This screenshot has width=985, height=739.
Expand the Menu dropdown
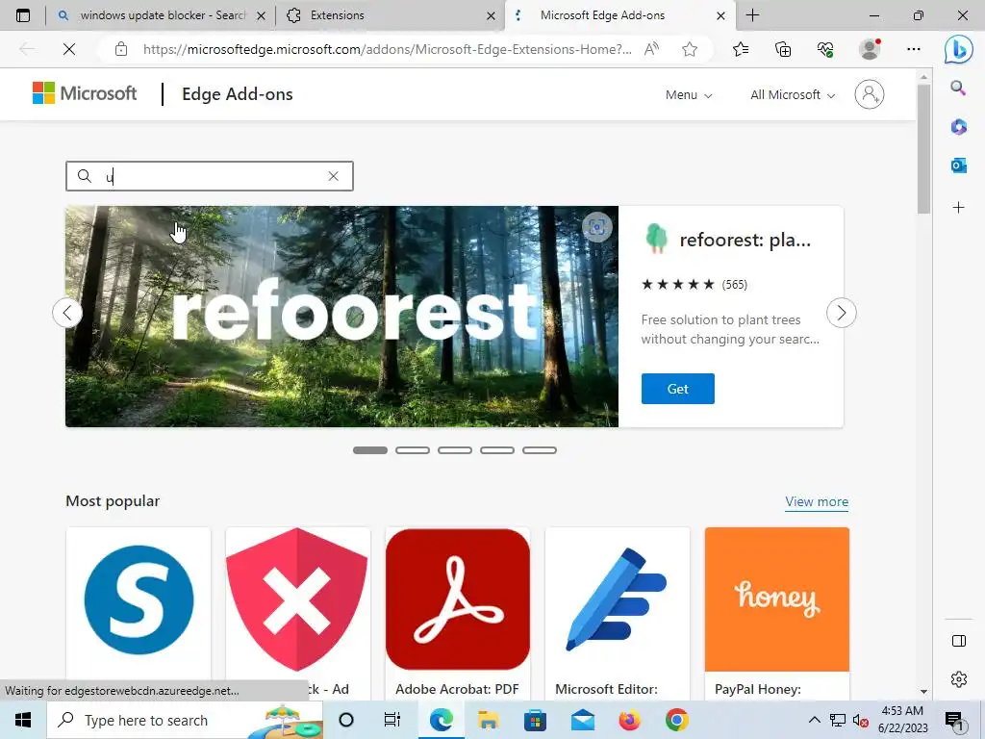point(689,95)
